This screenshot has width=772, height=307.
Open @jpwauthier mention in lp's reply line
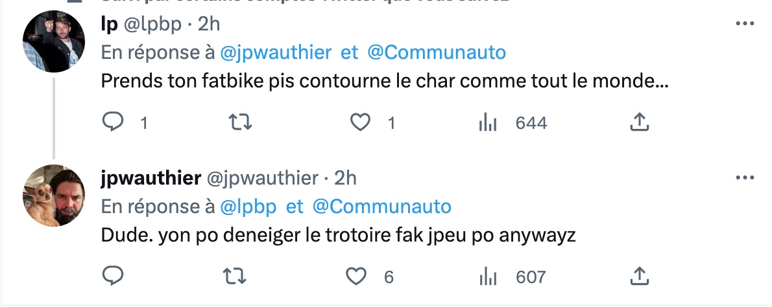276,52
